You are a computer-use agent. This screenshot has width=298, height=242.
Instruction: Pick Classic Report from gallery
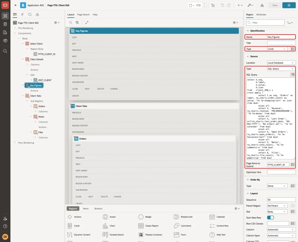[x=149, y=226]
